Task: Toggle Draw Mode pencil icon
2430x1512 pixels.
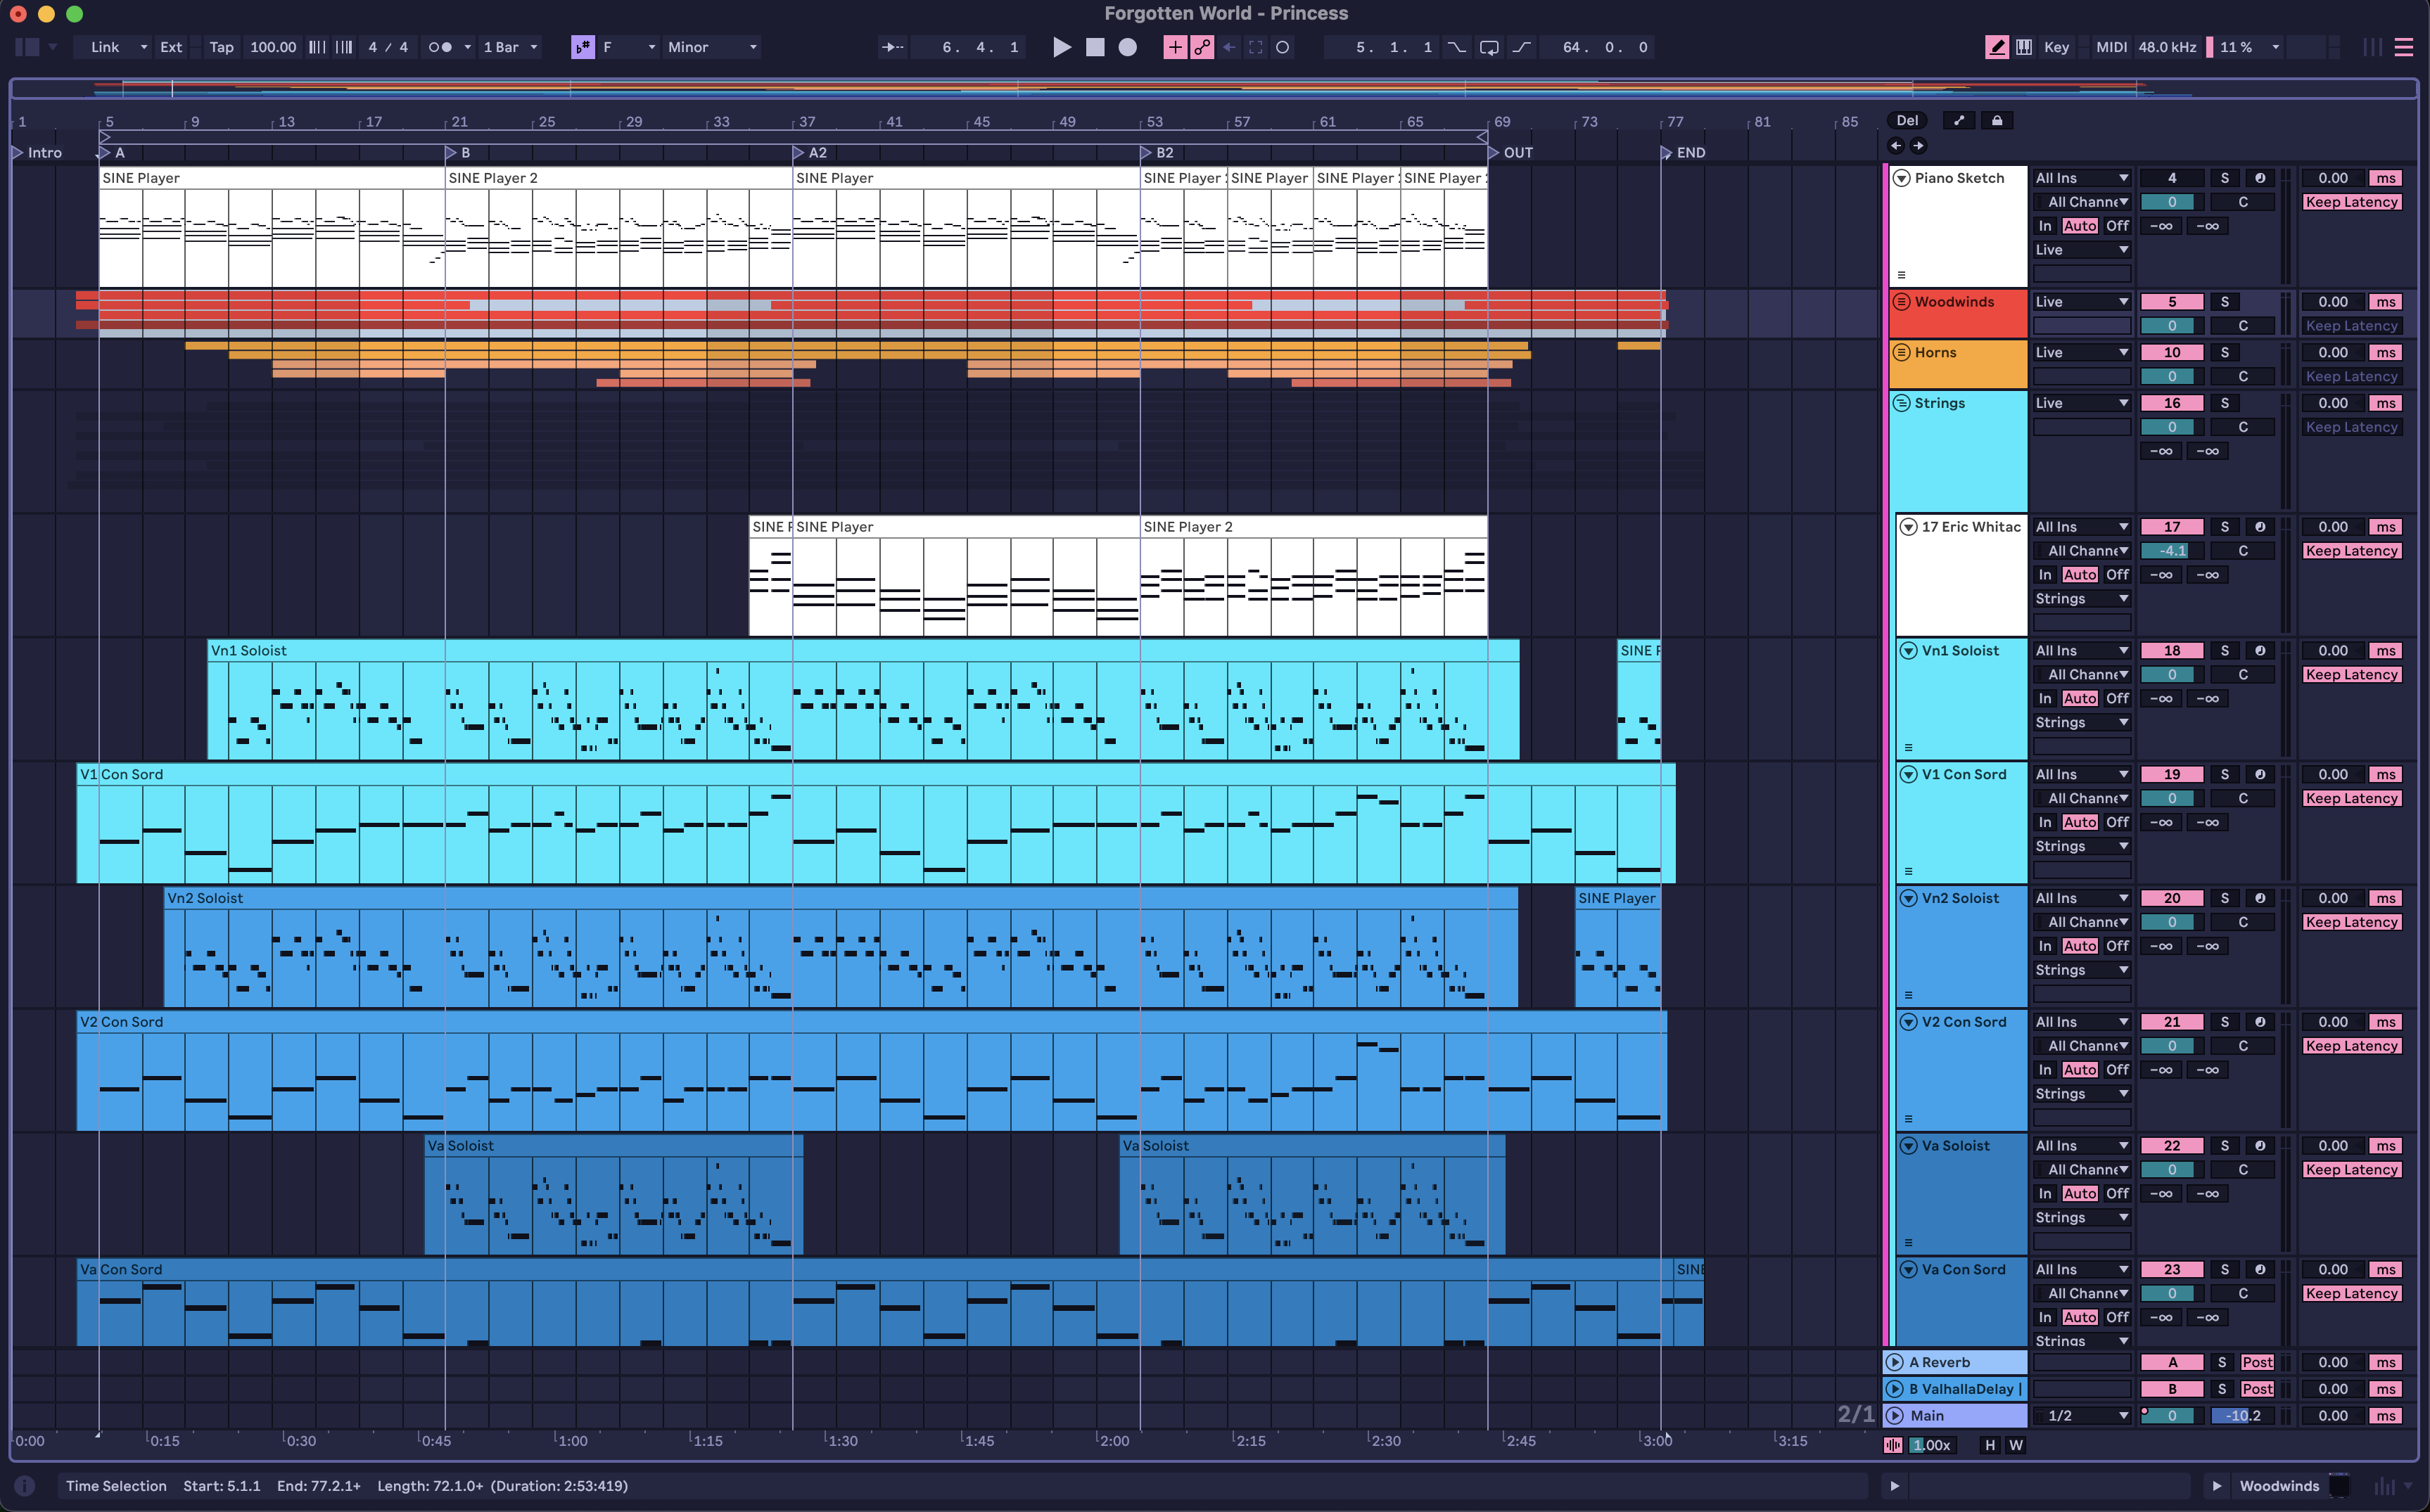Action: click(1997, 47)
